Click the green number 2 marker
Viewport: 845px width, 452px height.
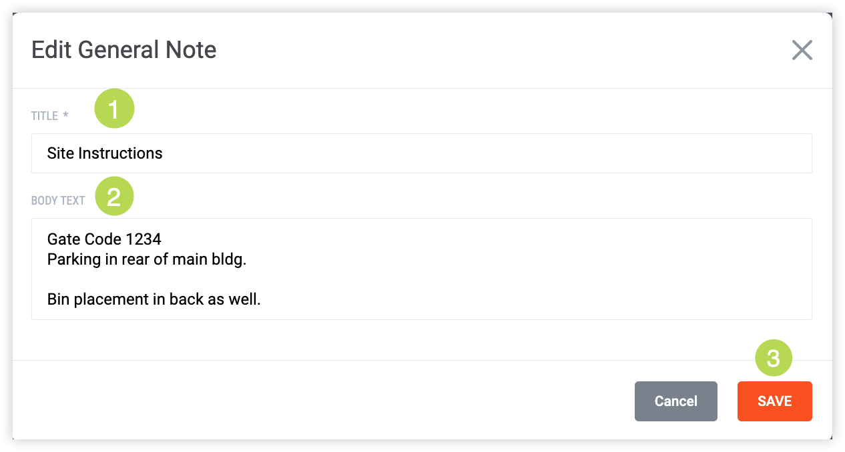pyautogui.click(x=114, y=197)
